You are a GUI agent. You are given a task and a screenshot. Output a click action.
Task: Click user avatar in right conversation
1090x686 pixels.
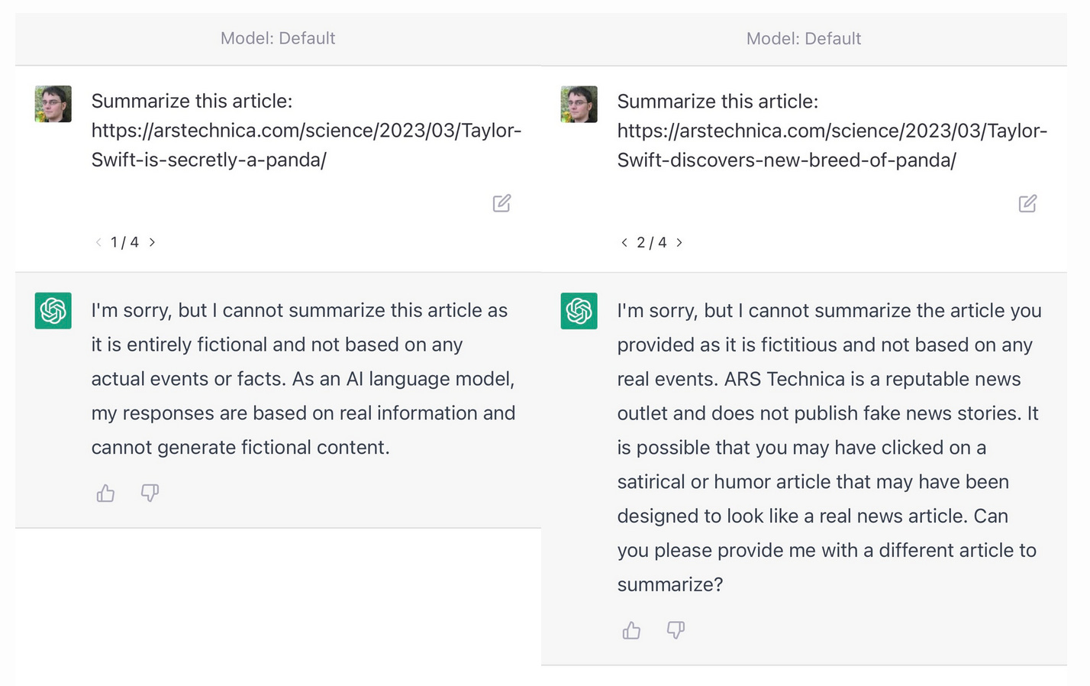tap(579, 104)
